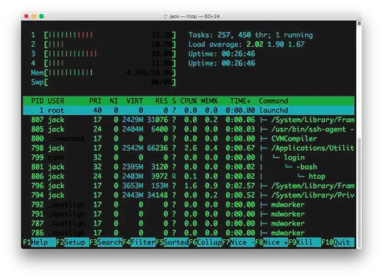The height and width of the screenshot is (279, 383).
Task: Click the 66236 RES value
Action: click(x=157, y=148)
